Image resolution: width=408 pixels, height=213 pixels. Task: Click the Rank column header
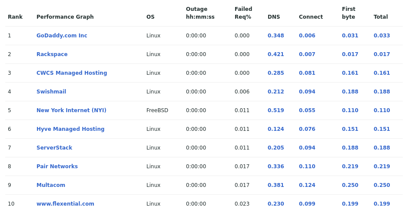click(x=15, y=17)
